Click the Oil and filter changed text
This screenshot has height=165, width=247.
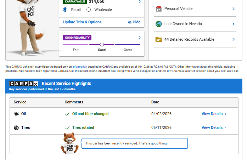[90, 114]
